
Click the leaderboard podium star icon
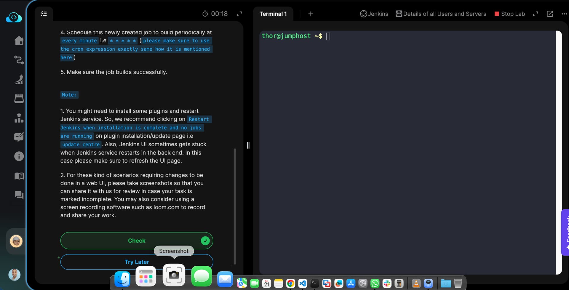(x=19, y=118)
